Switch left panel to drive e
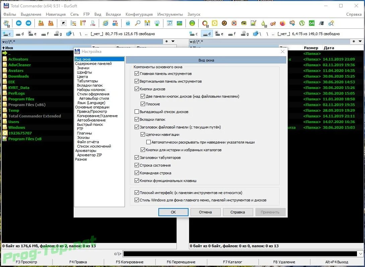Image resolution: width=365 pixels, height=267 pixels. point(32,34)
